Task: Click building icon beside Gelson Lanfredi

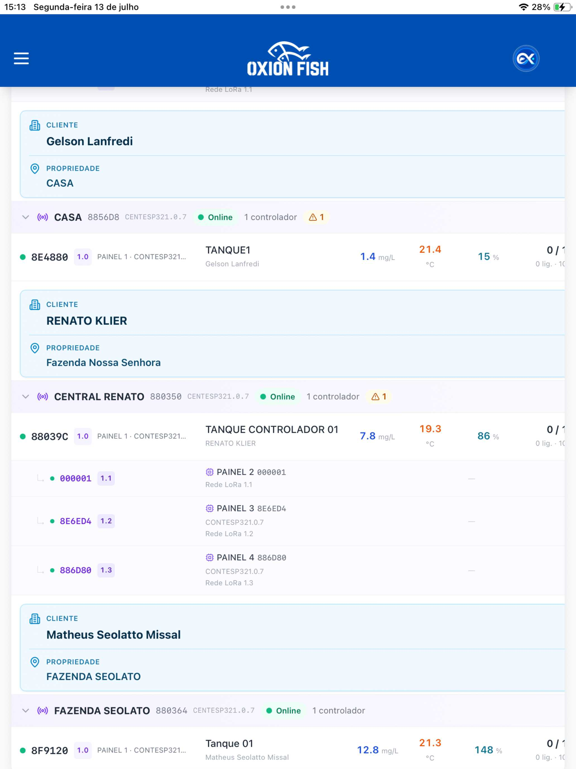Action: point(35,125)
